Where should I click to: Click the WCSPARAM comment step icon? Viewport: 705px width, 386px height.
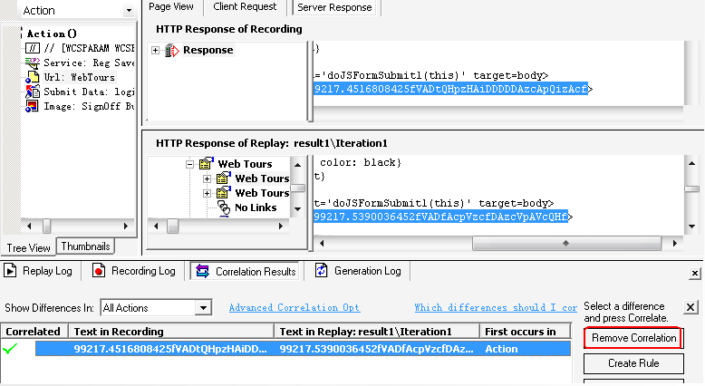click(x=34, y=48)
